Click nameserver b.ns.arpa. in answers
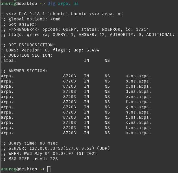 pos(138,81)
